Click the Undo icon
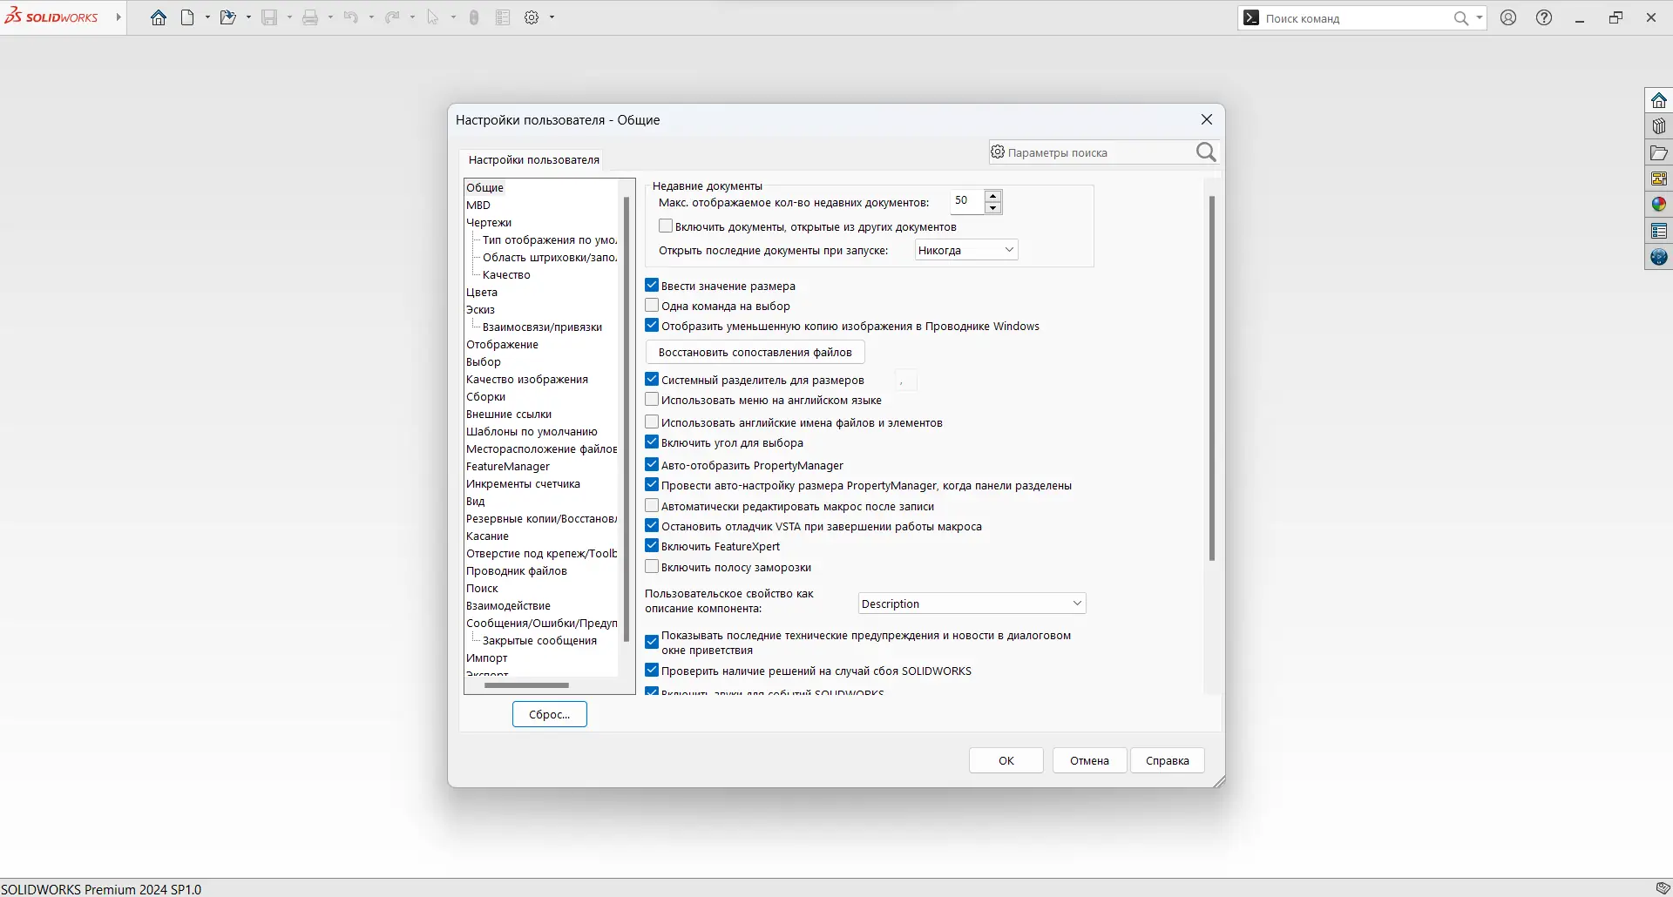This screenshot has height=897, width=1673. (350, 17)
